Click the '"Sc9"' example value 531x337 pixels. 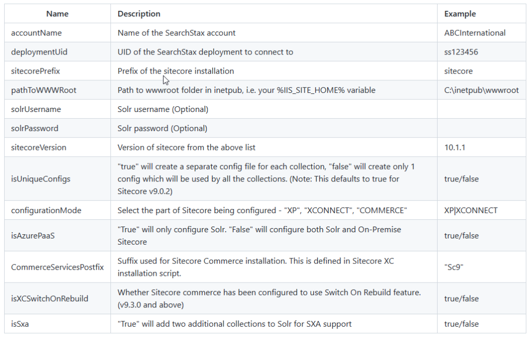[454, 267]
